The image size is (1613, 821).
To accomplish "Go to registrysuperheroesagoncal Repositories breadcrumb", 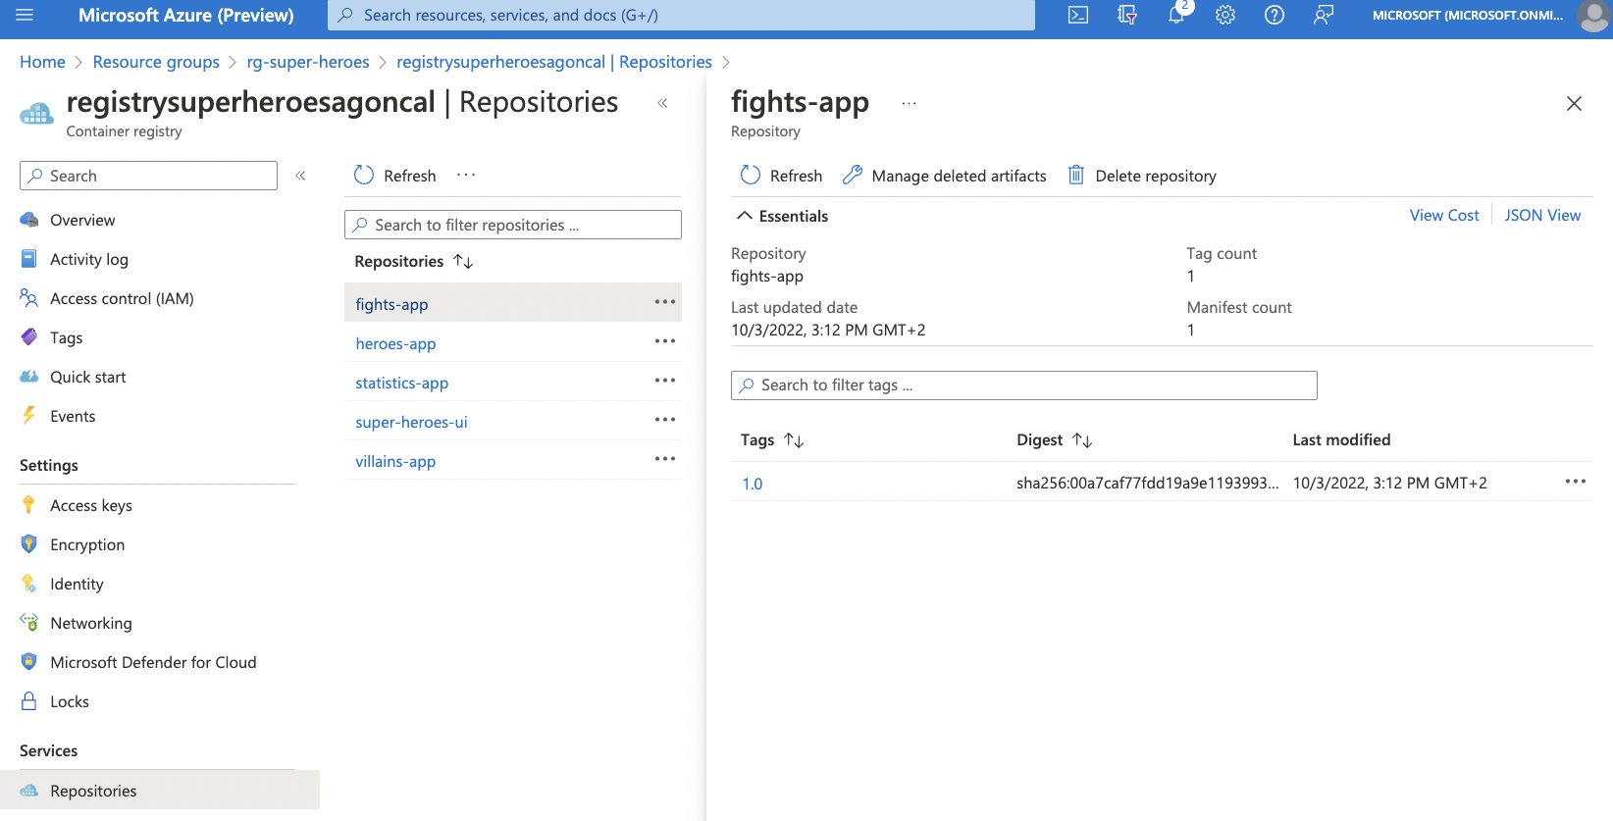I will click(554, 62).
